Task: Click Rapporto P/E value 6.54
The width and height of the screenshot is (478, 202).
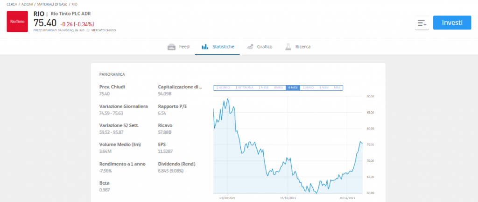Action: point(162,113)
